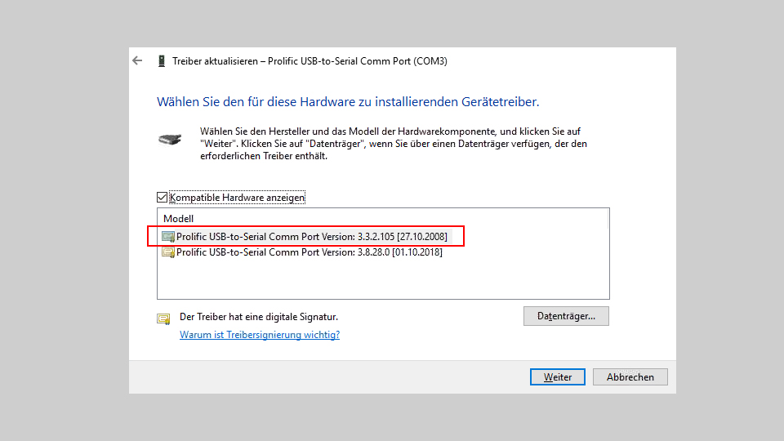Click the Kompatible Hardware anzeigen label
Screen dimensions: 784x441
237,198
